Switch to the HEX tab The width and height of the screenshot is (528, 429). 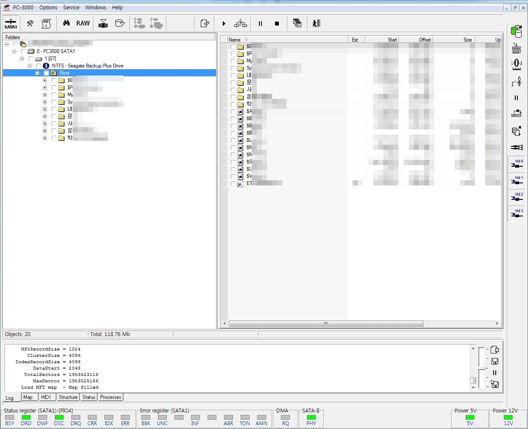(x=46, y=397)
